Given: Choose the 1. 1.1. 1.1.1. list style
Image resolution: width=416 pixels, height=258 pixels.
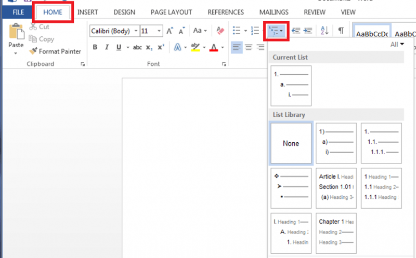Looking at the screenshot, I should click(x=381, y=143).
